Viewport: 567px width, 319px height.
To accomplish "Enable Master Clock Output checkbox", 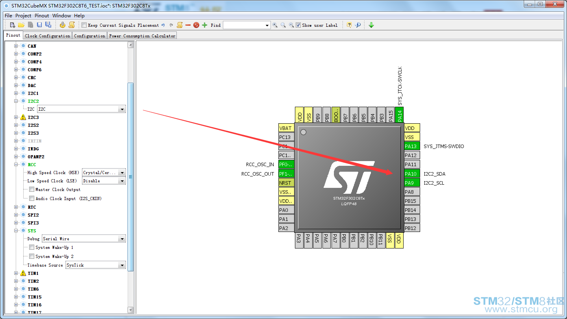I will [x=32, y=189].
